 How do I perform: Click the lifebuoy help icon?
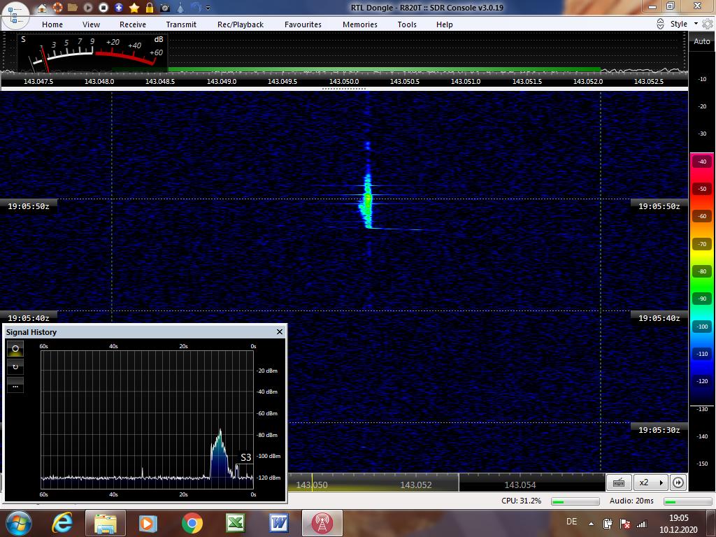[x=57, y=7]
